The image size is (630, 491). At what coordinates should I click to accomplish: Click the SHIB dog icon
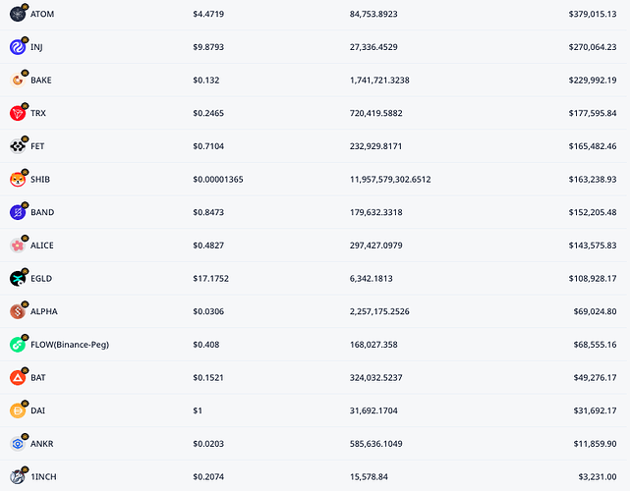pos(18,180)
